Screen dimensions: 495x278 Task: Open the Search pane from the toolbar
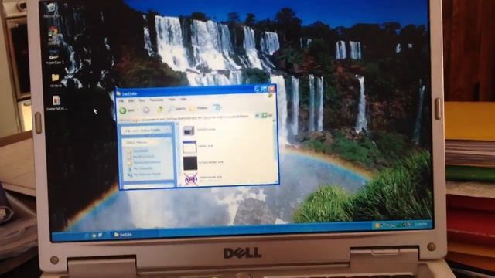(x=177, y=109)
